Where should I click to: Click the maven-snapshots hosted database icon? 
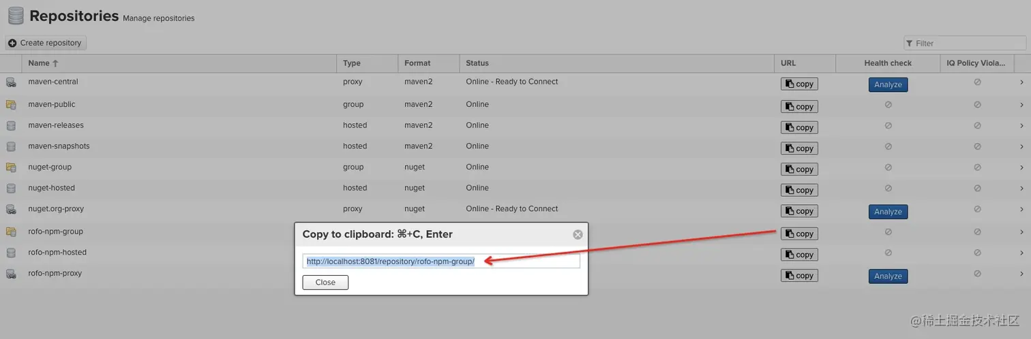[x=11, y=146]
